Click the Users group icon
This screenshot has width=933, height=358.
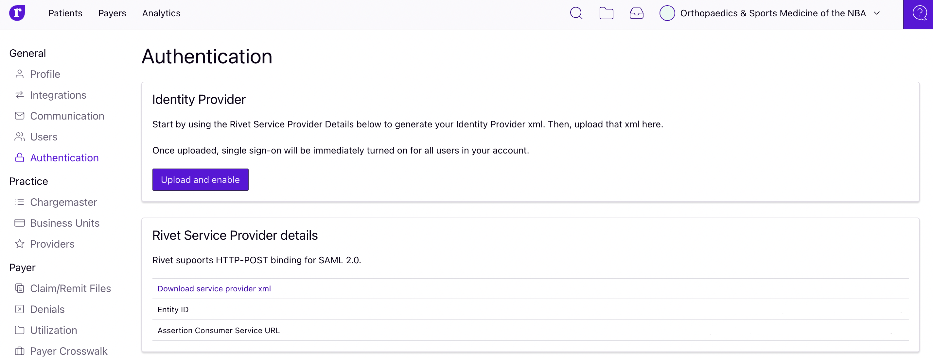[x=20, y=137]
